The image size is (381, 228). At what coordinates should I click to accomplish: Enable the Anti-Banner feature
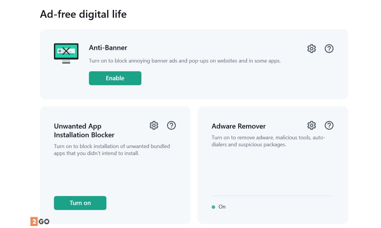(115, 78)
